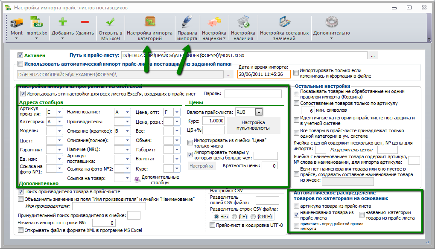Click the Пароль input field
Screen dimensions: 435x249
pos(253,94)
